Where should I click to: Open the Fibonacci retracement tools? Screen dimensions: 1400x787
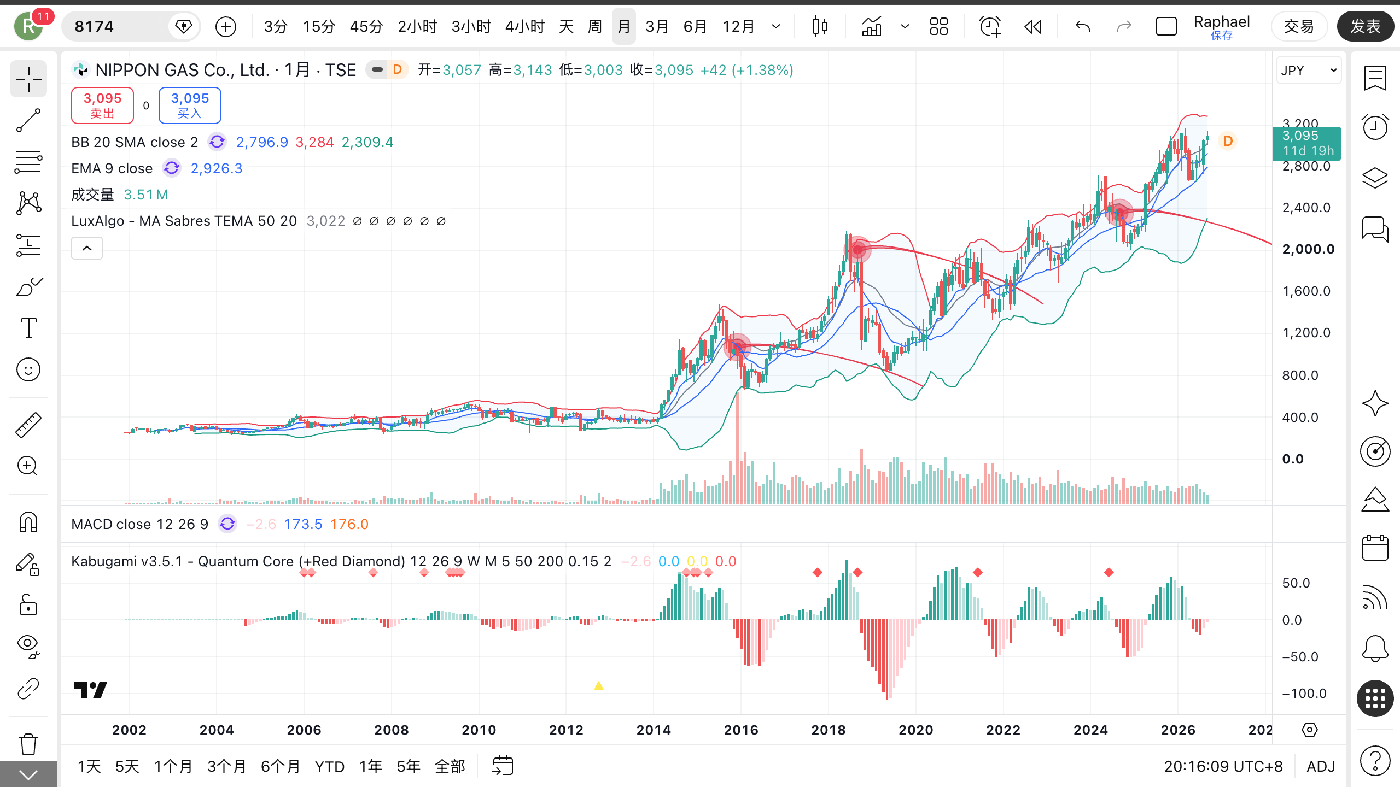tap(28, 162)
